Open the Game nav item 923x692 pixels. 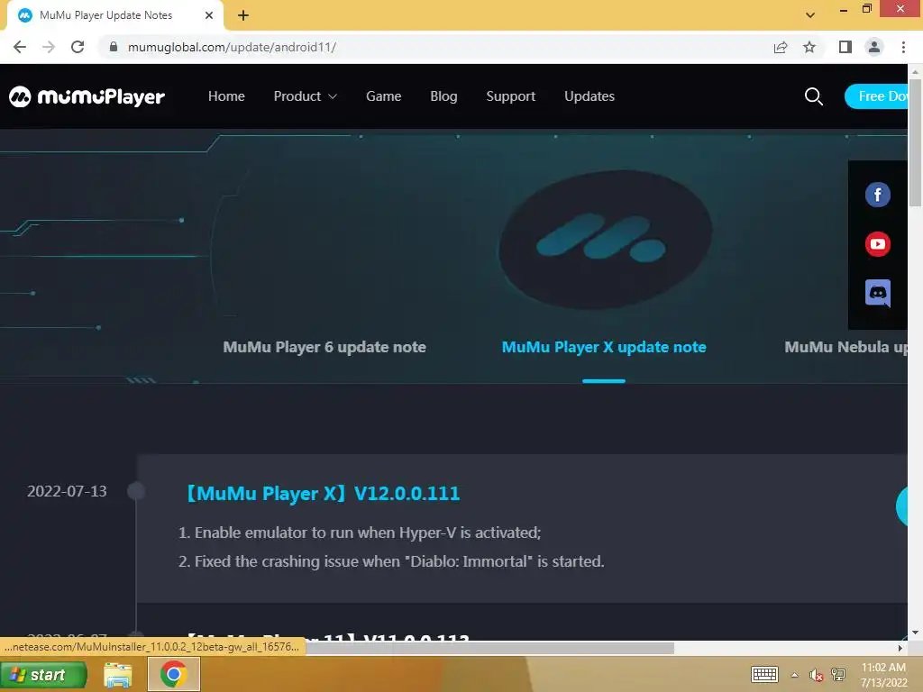[383, 96]
